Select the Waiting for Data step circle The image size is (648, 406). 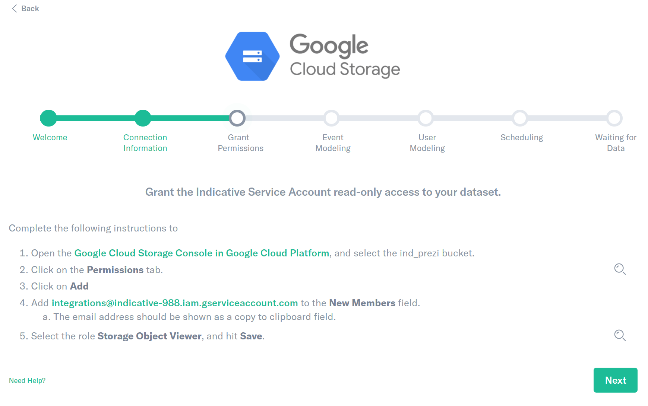coord(614,118)
